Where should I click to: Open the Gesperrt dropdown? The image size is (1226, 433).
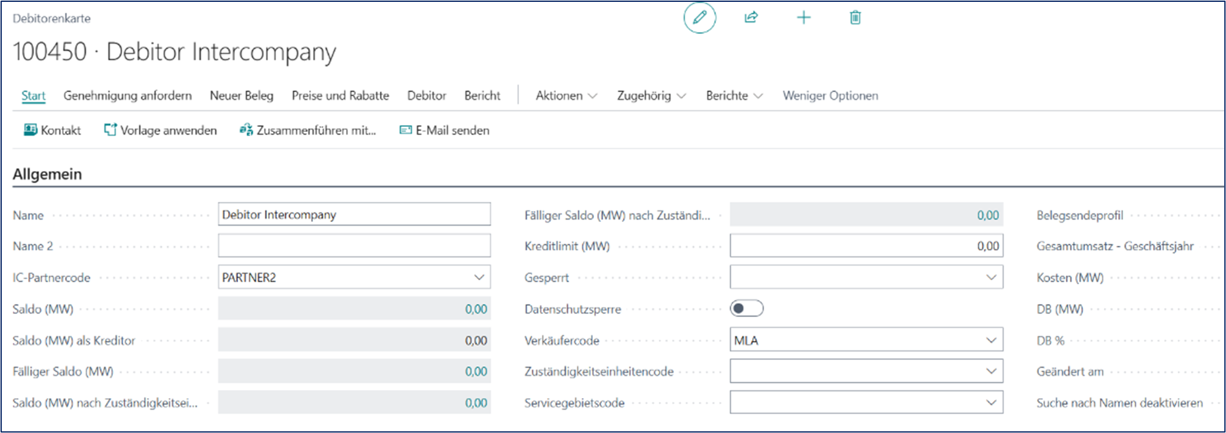[x=991, y=277]
